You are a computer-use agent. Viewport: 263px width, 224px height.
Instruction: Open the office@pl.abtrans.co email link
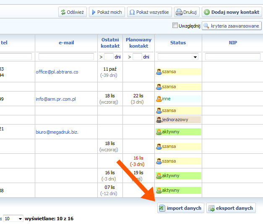(x=57, y=72)
